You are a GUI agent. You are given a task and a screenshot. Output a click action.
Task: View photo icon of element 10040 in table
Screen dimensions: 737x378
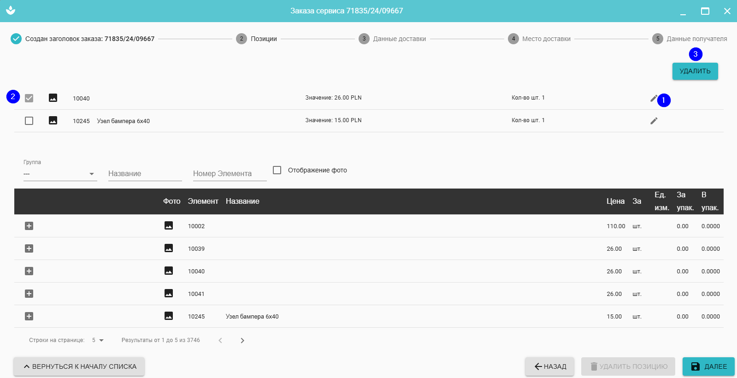[169, 271]
